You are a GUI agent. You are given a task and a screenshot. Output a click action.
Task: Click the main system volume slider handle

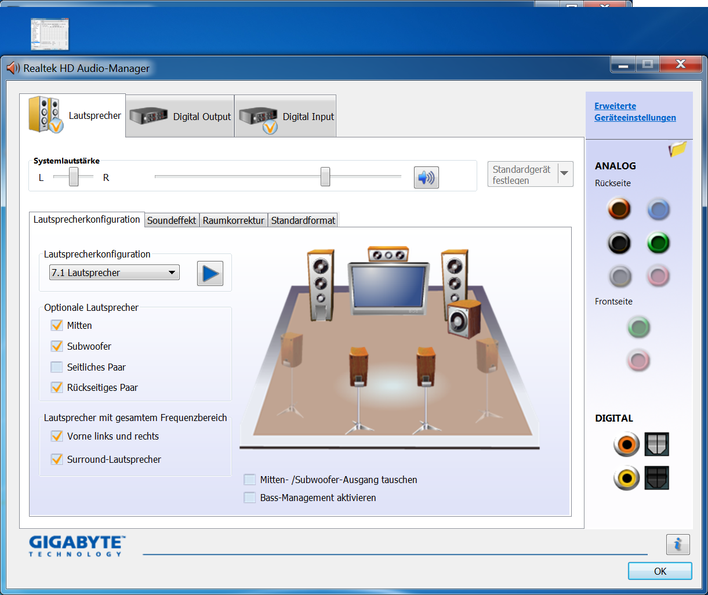325,177
